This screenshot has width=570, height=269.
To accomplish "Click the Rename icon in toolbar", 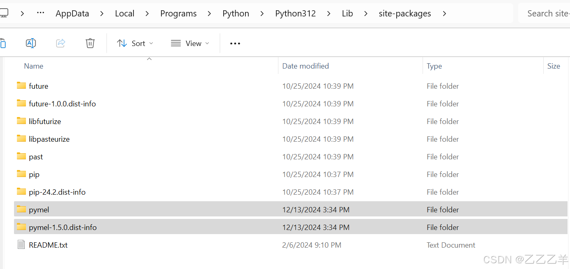I will click(31, 43).
